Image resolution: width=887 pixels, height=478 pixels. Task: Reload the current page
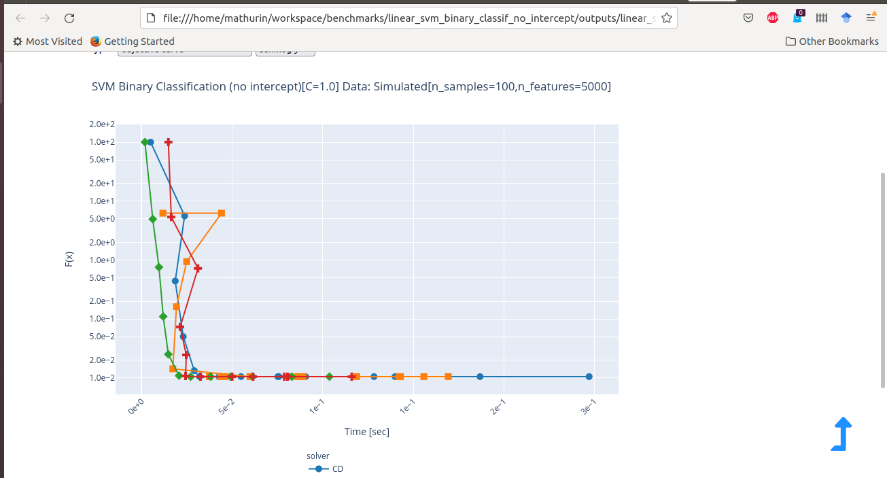69,18
